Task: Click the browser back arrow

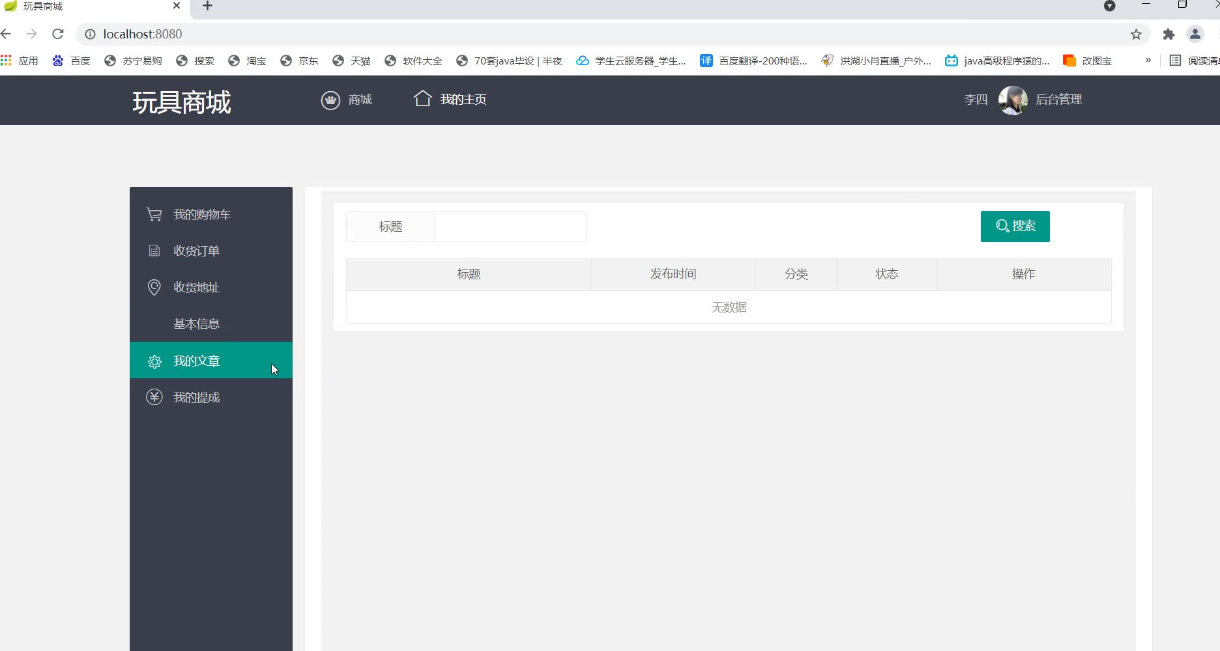Action: click(7, 34)
